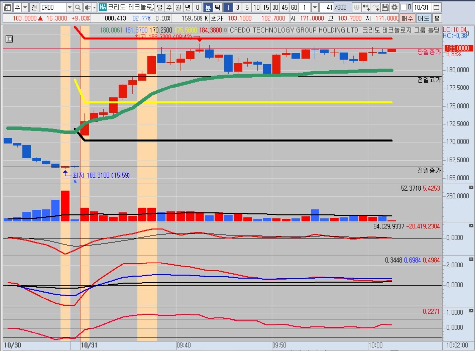Select the 1-minute interval
Screen dimensions: 475x351
(x=228, y=7)
